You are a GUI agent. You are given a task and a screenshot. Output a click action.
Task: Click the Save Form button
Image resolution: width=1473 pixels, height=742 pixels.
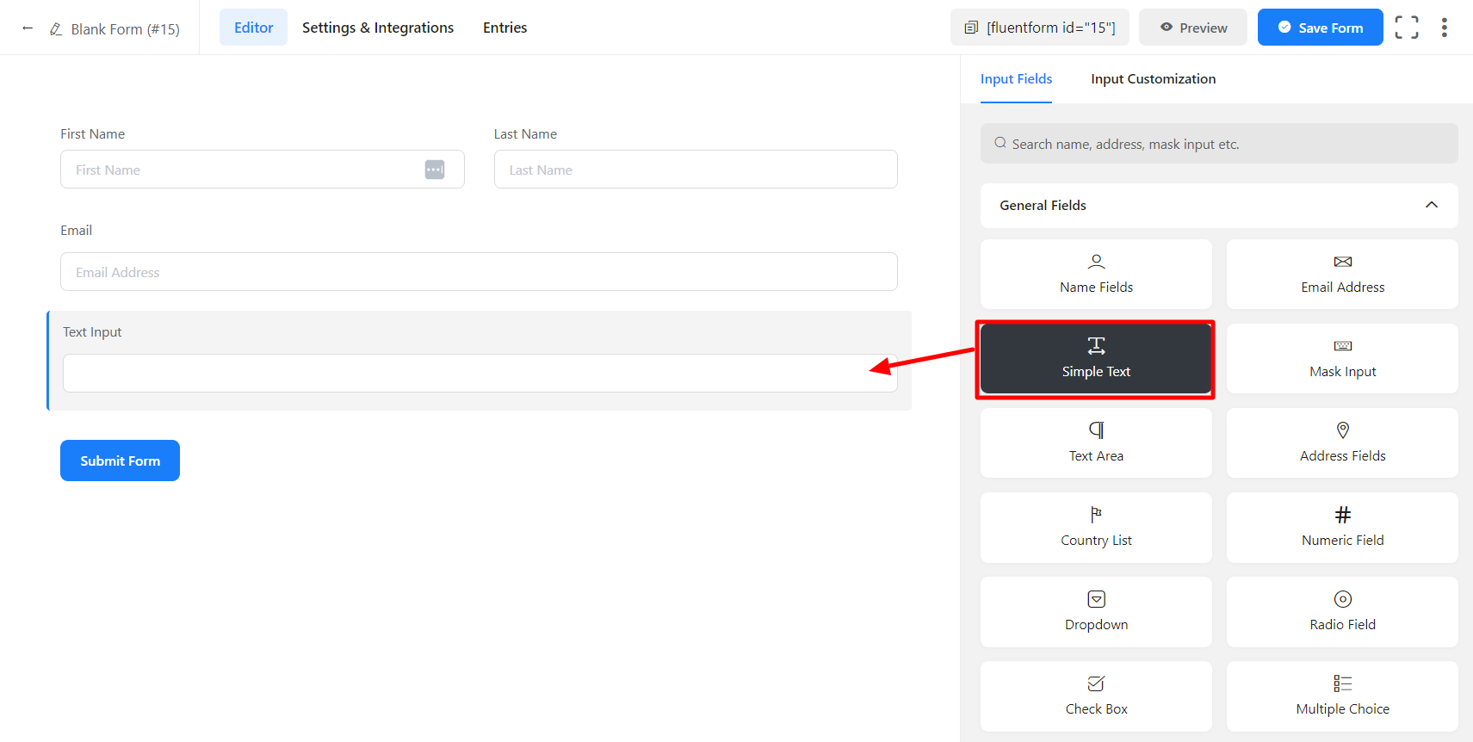pyautogui.click(x=1320, y=28)
